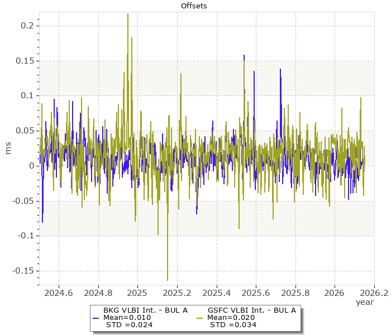Click the blue BKG legend line swatch

[95, 318]
